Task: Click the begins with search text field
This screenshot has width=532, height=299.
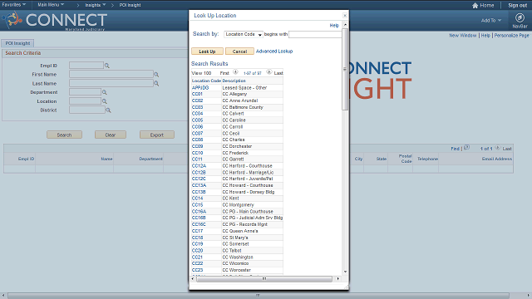Action: coord(316,34)
